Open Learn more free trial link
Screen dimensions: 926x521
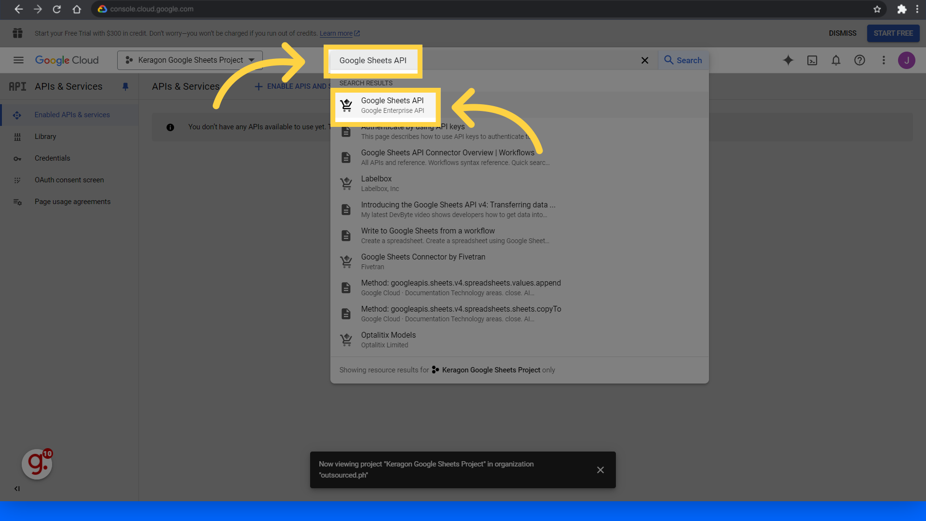point(340,33)
